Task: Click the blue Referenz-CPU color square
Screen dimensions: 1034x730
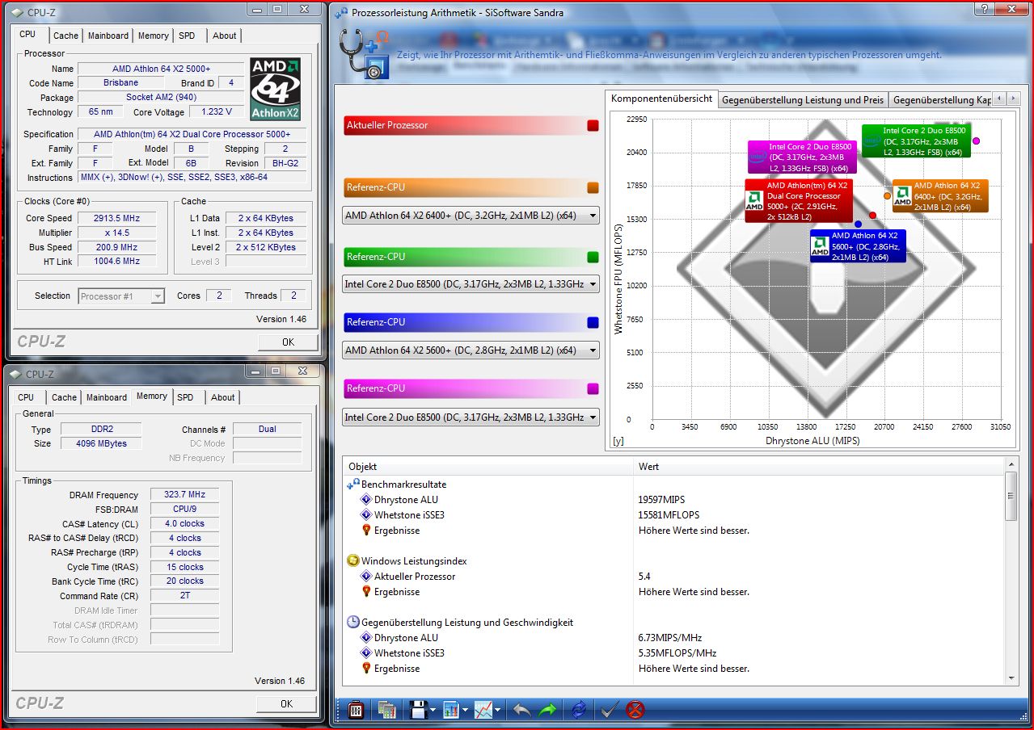Action: [593, 322]
